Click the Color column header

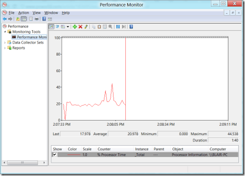(72, 149)
